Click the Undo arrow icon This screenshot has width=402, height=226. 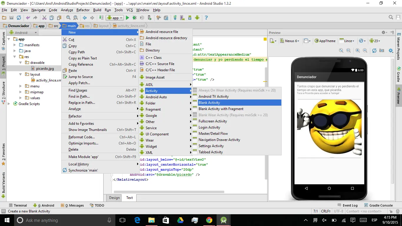point(28,18)
